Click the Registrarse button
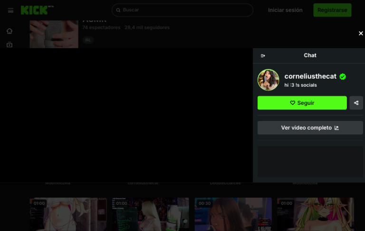The width and height of the screenshot is (365, 231). 332,10
